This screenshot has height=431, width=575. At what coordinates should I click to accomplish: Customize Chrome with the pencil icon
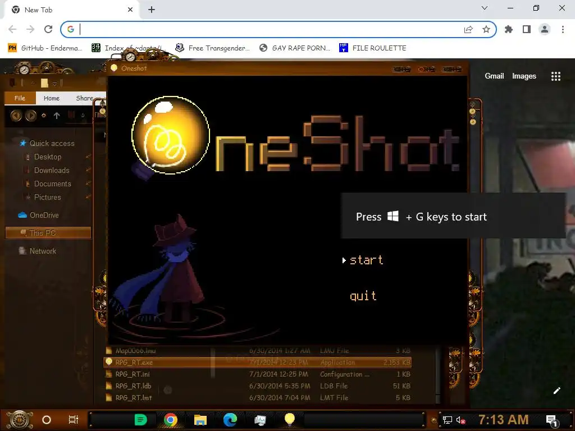point(556,391)
